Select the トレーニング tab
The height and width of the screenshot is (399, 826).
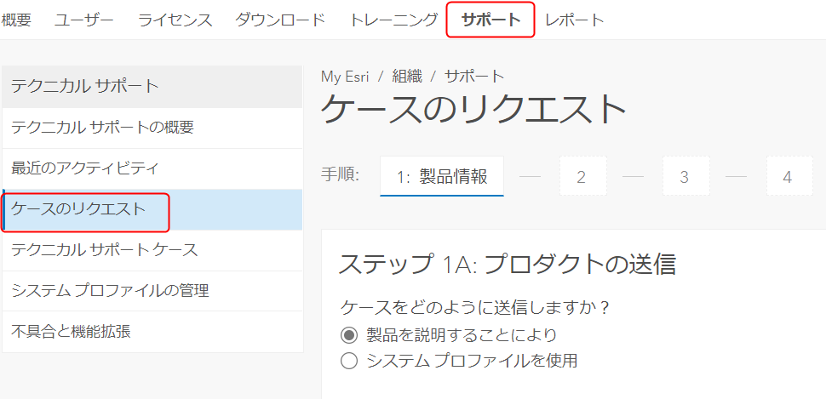(x=394, y=20)
